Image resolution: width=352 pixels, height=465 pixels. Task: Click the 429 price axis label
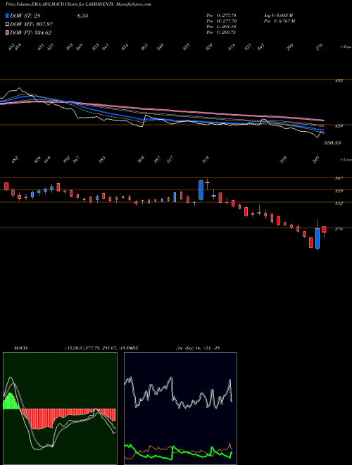[x=339, y=125]
